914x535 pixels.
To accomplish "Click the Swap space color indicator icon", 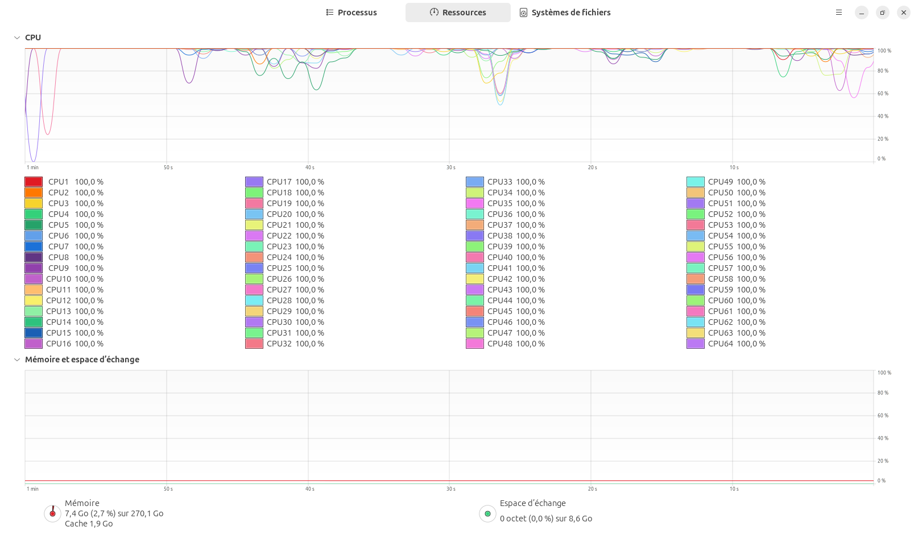I will (x=487, y=513).
